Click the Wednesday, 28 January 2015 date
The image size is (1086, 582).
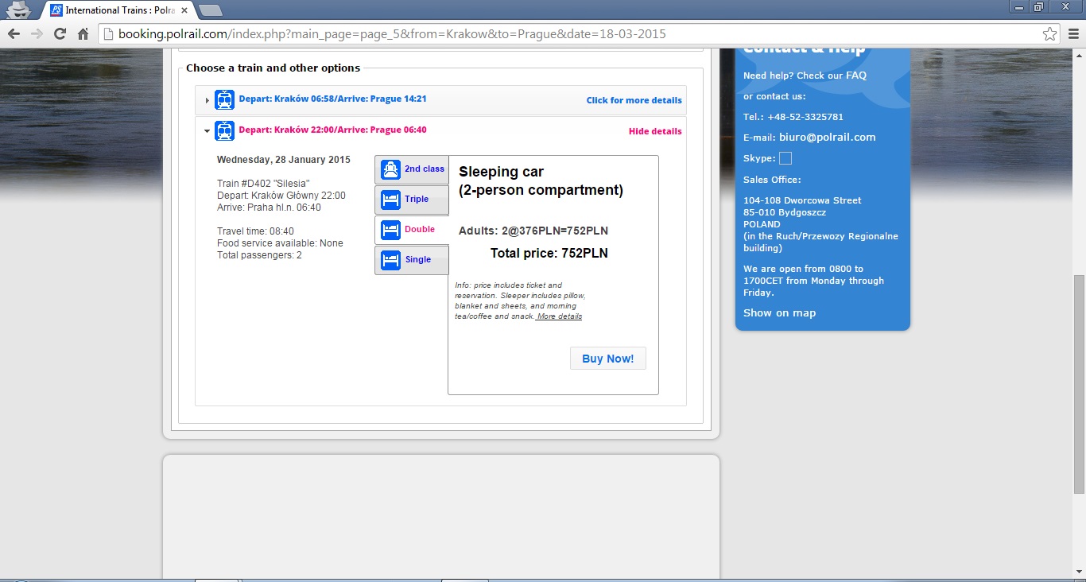coord(284,160)
